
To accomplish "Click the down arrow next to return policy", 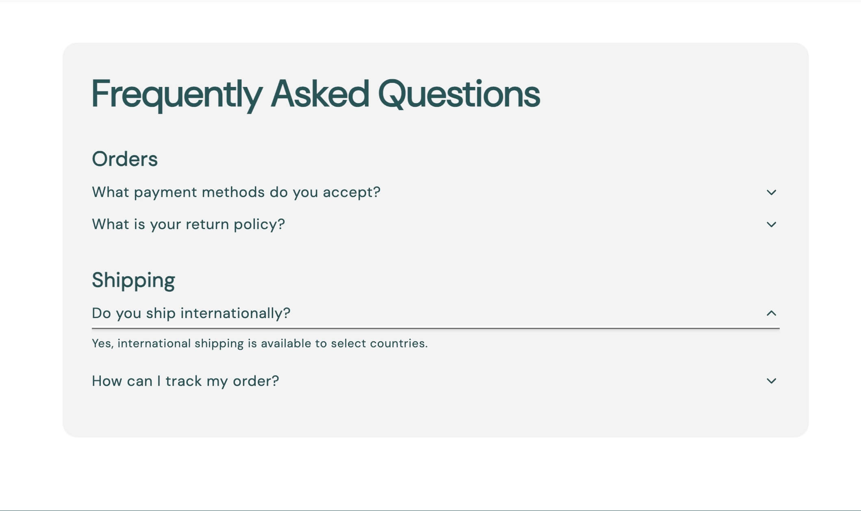I will [771, 224].
